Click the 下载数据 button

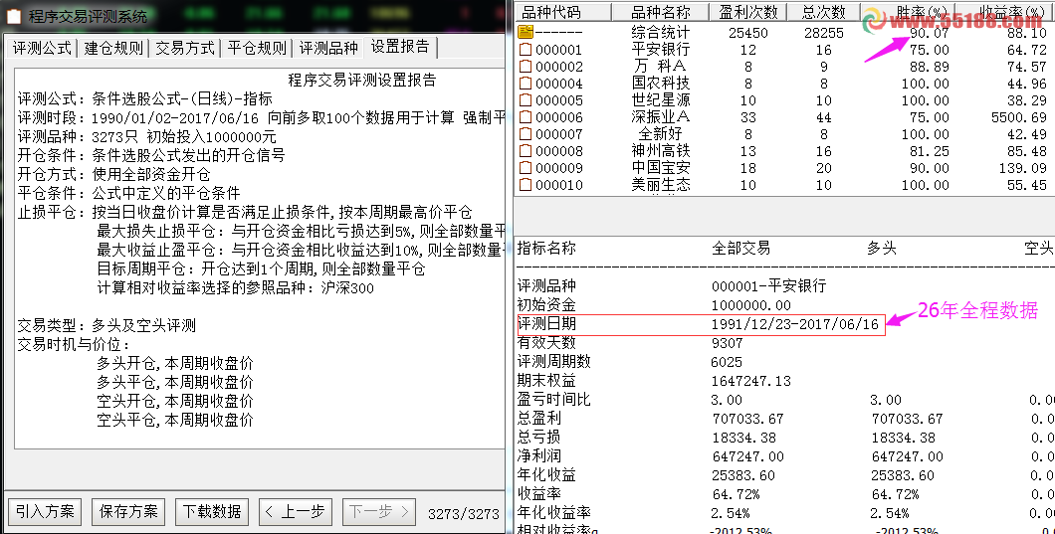(212, 512)
